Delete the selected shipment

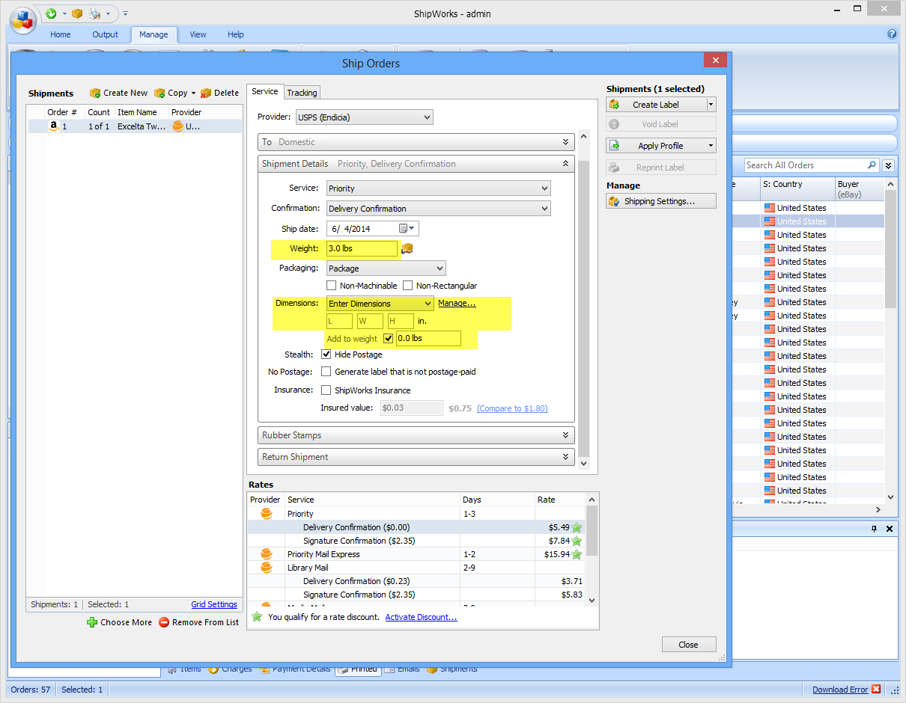coord(219,92)
